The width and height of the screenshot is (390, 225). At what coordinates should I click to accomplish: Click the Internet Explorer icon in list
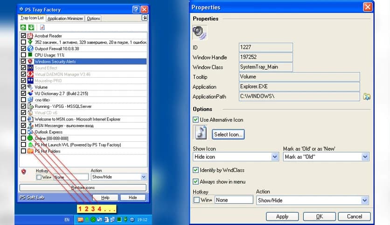coord(30,119)
